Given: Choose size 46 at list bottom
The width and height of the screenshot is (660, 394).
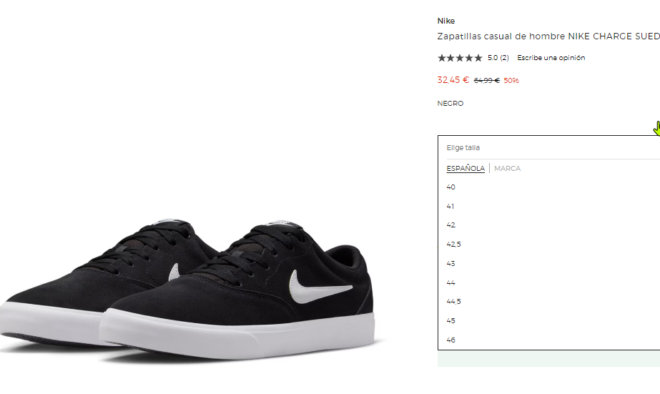Looking at the screenshot, I should click(451, 340).
